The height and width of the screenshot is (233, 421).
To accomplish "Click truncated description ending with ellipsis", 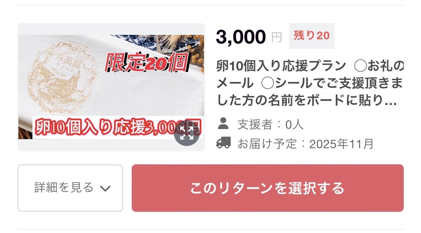I will tap(307, 100).
